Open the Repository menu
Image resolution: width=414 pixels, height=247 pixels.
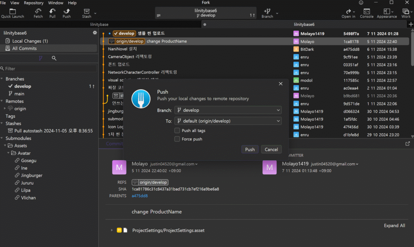[34, 3]
